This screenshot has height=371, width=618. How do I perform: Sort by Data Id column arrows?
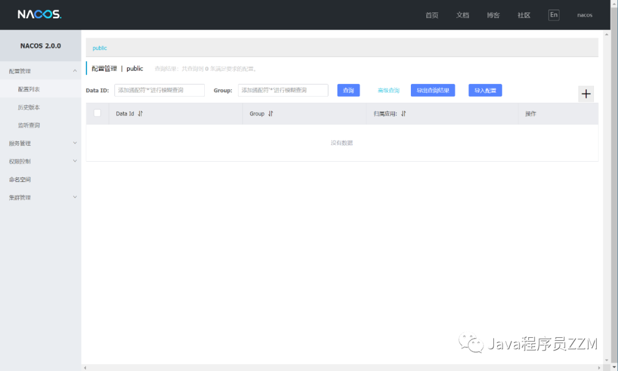tap(140, 113)
